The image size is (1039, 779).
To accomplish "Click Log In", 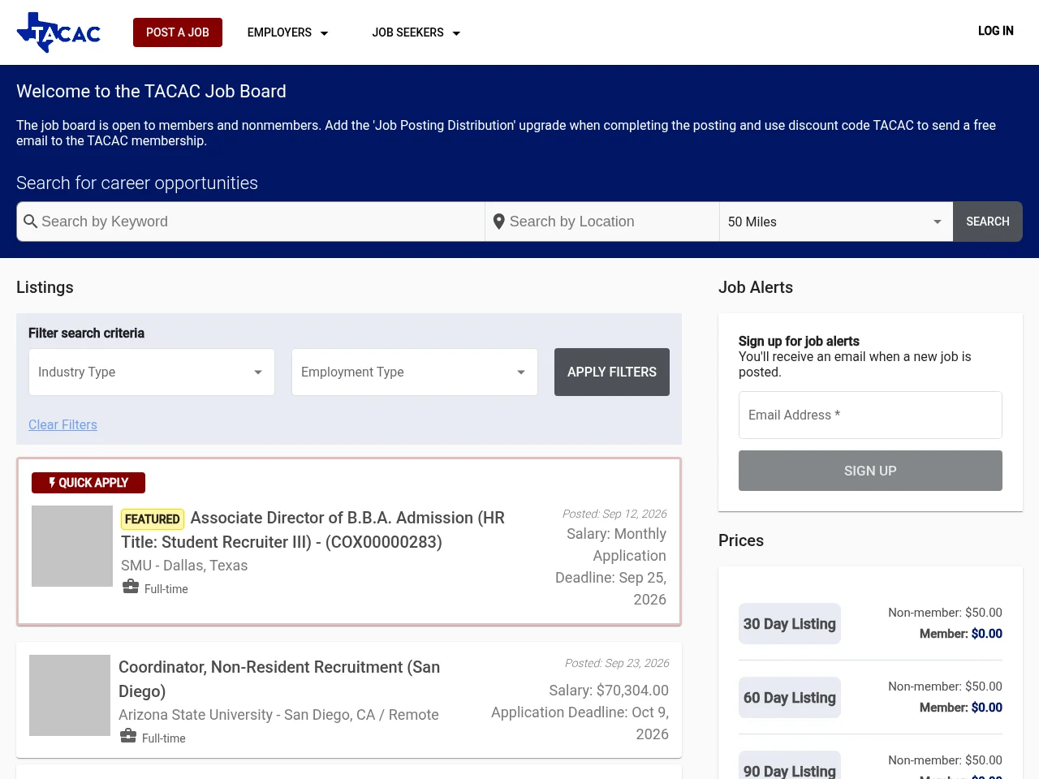I will 996,31.
